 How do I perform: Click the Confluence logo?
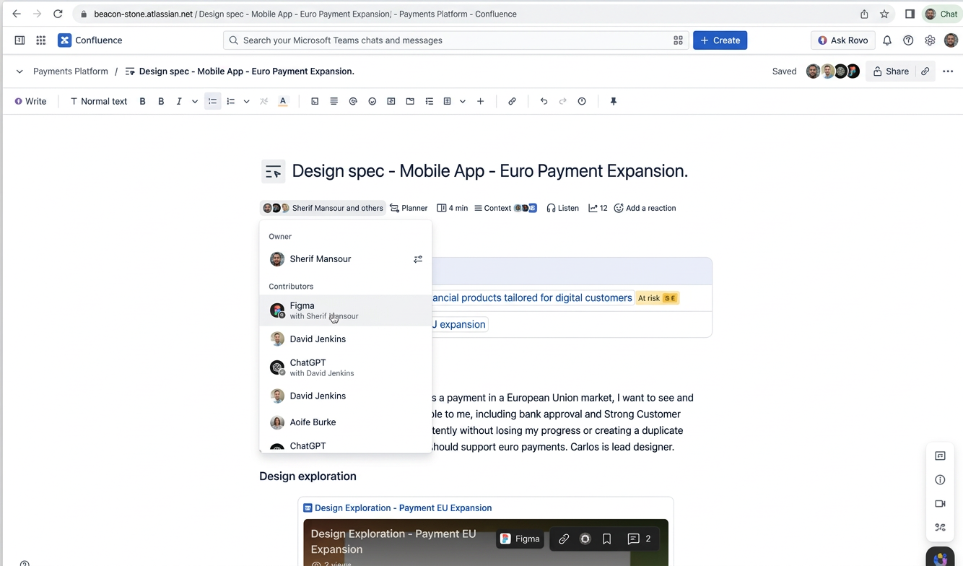pyautogui.click(x=90, y=40)
